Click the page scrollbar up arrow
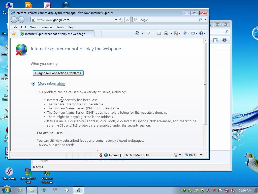This screenshot has height=194, width=258. click(205, 41)
